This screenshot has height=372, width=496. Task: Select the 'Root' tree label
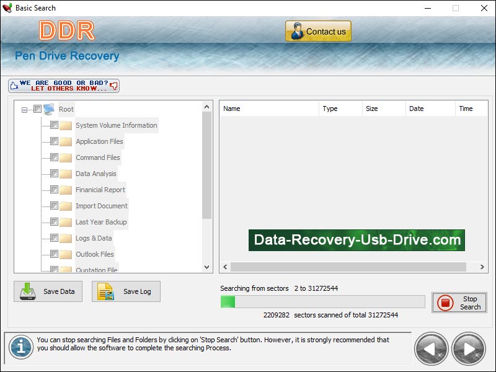pyautogui.click(x=66, y=109)
